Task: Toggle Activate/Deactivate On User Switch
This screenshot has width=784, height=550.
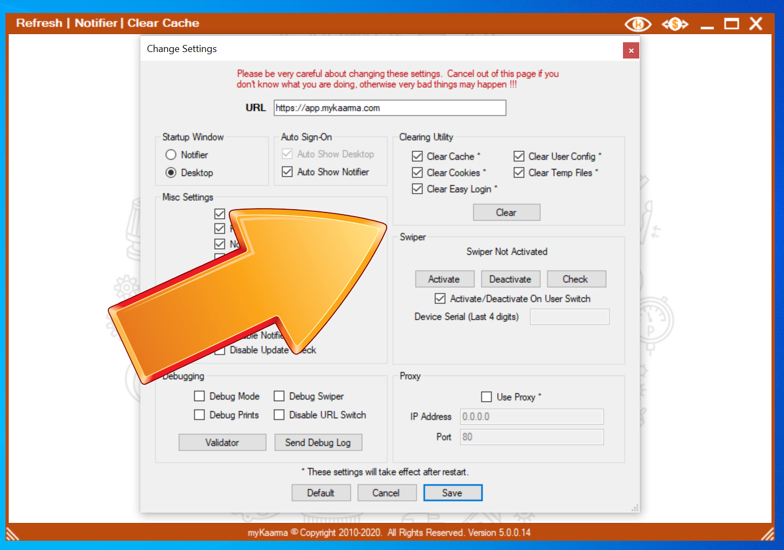Action: pos(440,299)
